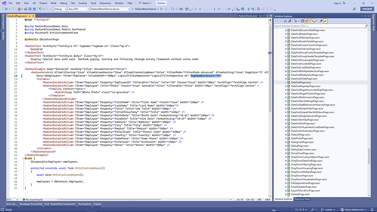Click the Save file toolbar icon
Screen dimensions: 377x212
pos(30,9)
